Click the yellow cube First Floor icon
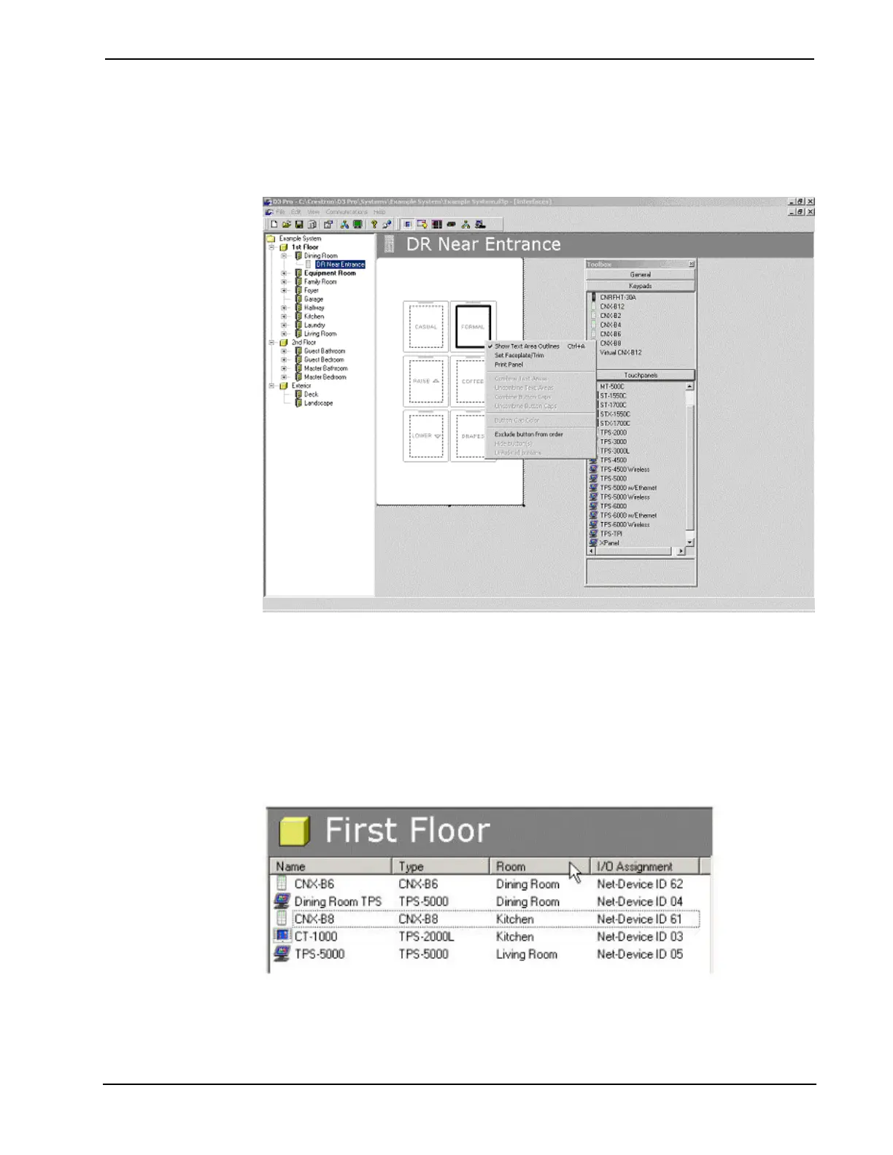This screenshot has height=1155, width=893. point(295,831)
